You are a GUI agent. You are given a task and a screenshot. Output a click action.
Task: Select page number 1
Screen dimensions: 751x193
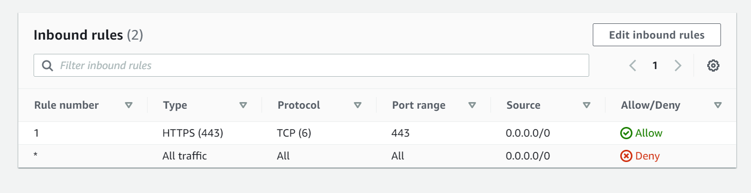(655, 66)
